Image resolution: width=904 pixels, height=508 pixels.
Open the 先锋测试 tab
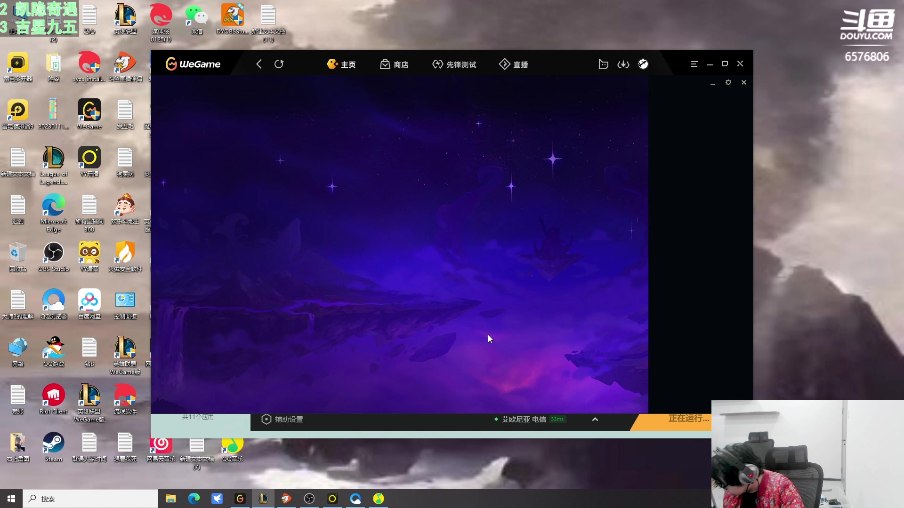[x=454, y=64]
